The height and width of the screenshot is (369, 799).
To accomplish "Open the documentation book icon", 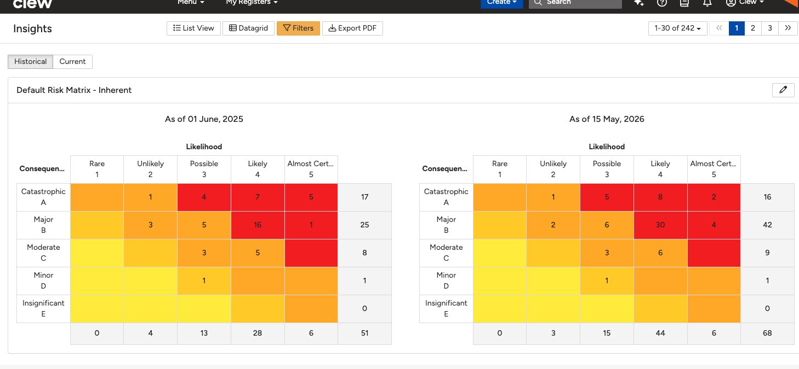I will [684, 3].
